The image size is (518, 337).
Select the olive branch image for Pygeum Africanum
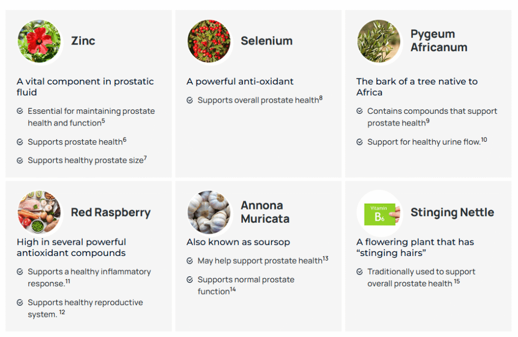[378, 41]
